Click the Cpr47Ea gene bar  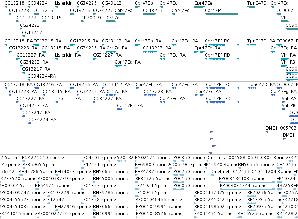click(x=120, y=14)
